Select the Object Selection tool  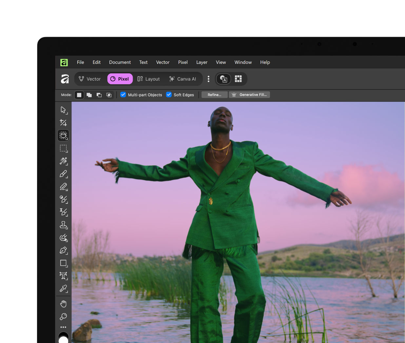(63, 135)
